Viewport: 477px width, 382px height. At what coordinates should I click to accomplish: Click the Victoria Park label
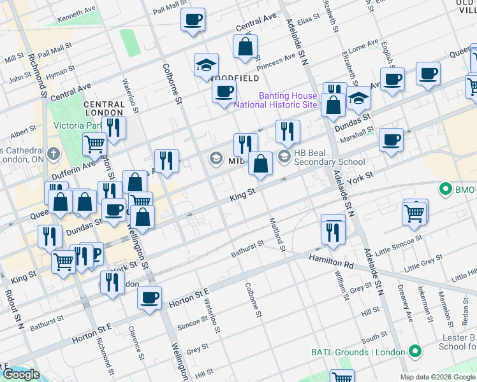pyautogui.click(x=77, y=125)
